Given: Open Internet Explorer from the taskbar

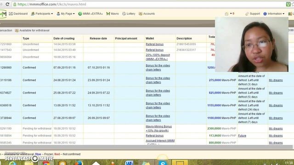Looking at the screenshot, I should point(12,163).
